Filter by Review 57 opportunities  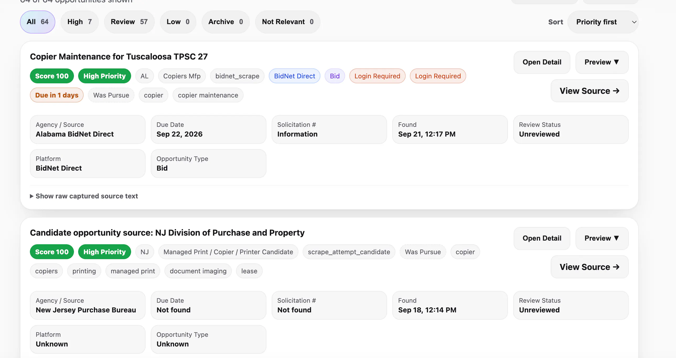(129, 22)
